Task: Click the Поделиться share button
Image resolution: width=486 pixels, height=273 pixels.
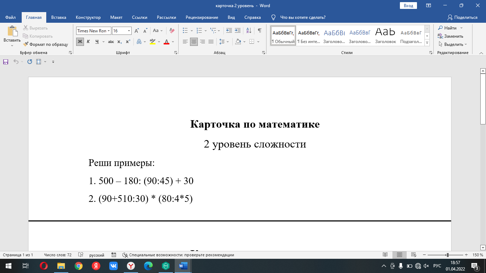Action: (x=463, y=17)
